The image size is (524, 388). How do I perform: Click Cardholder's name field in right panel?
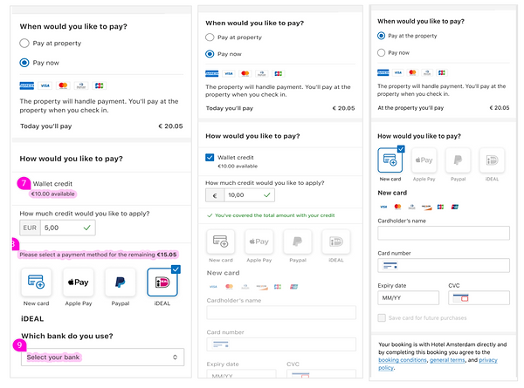[x=444, y=233]
